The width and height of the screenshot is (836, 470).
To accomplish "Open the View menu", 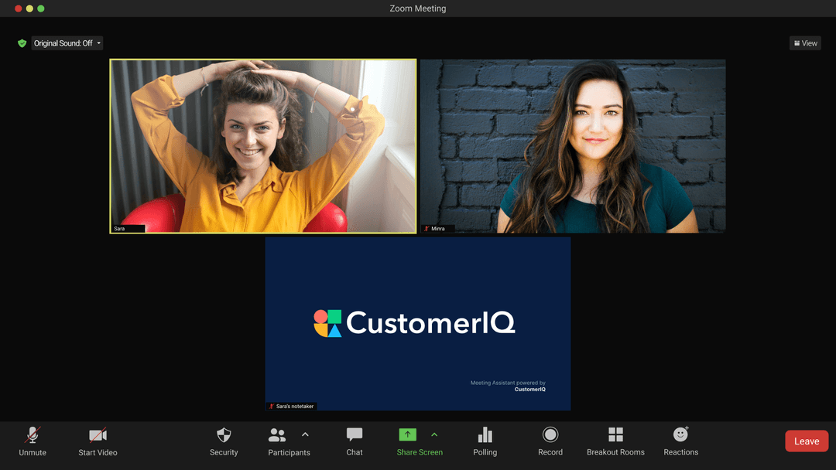I will click(805, 43).
